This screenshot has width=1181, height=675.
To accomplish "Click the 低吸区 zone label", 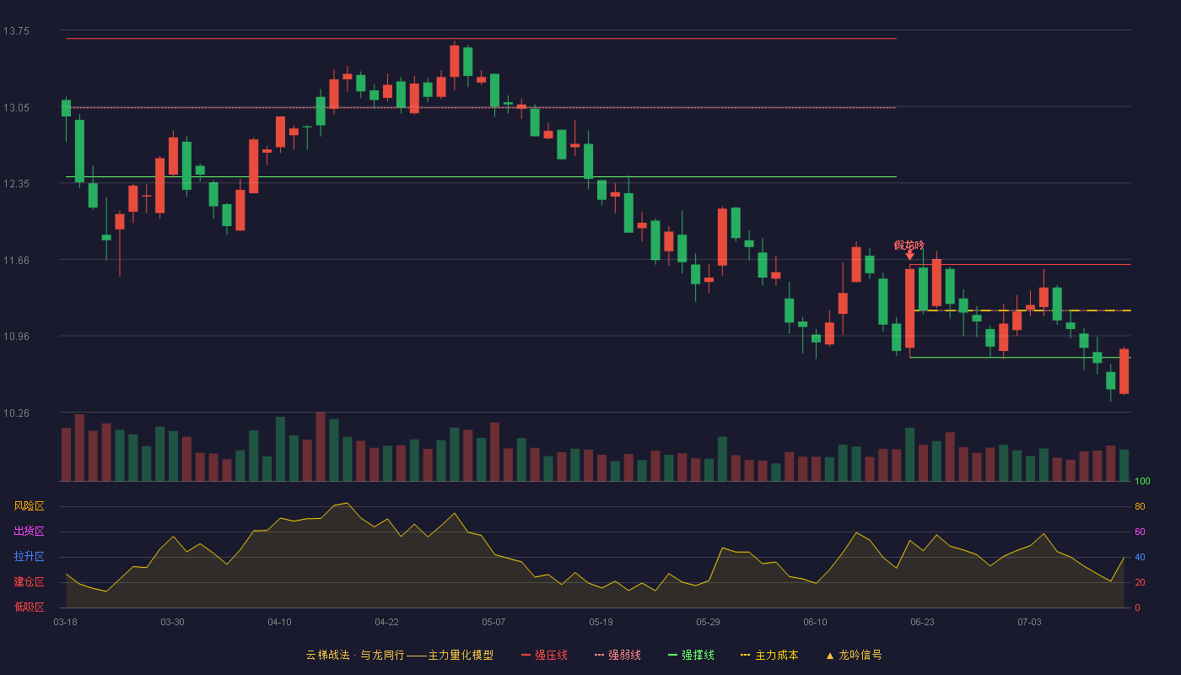I will pyautogui.click(x=29, y=607).
